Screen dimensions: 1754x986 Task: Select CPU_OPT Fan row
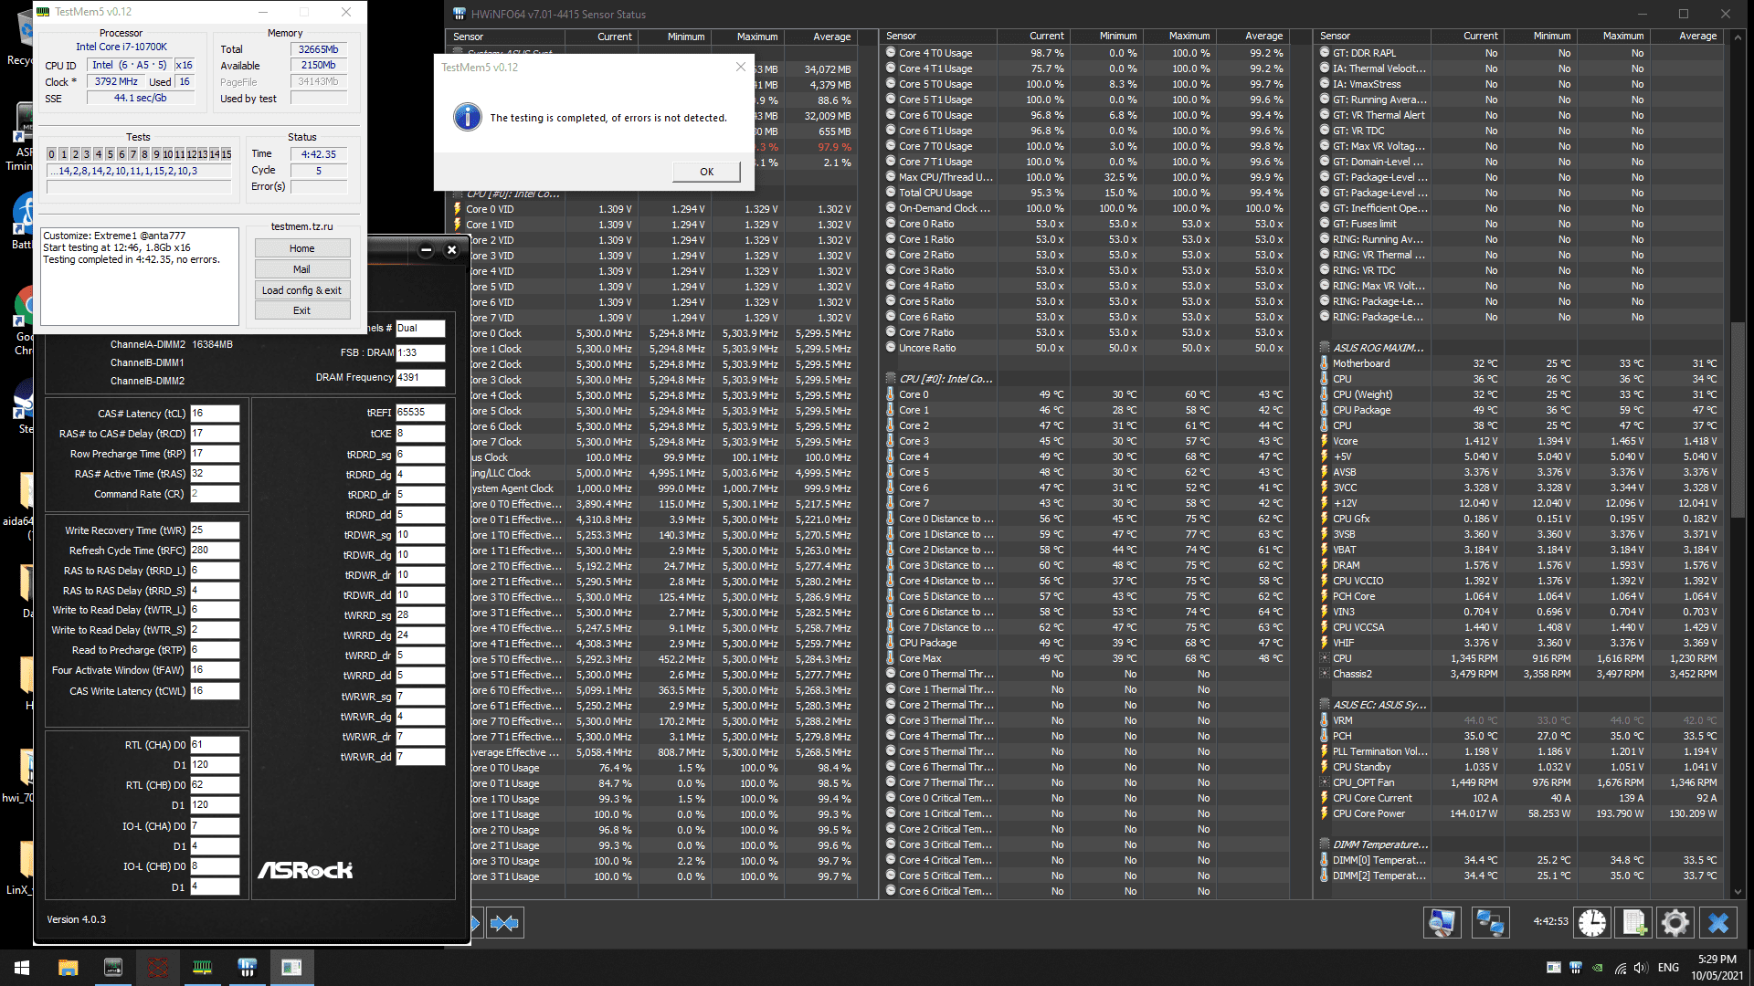pyautogui.click(x=1519, y=782)
